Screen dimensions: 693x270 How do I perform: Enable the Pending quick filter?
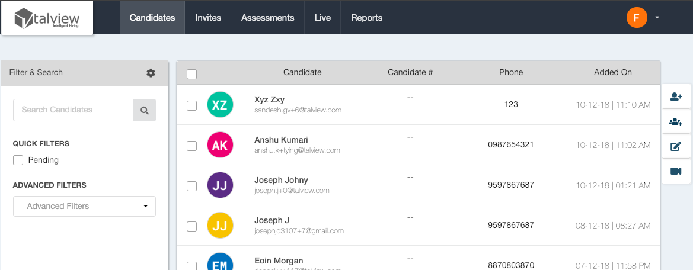18,160
